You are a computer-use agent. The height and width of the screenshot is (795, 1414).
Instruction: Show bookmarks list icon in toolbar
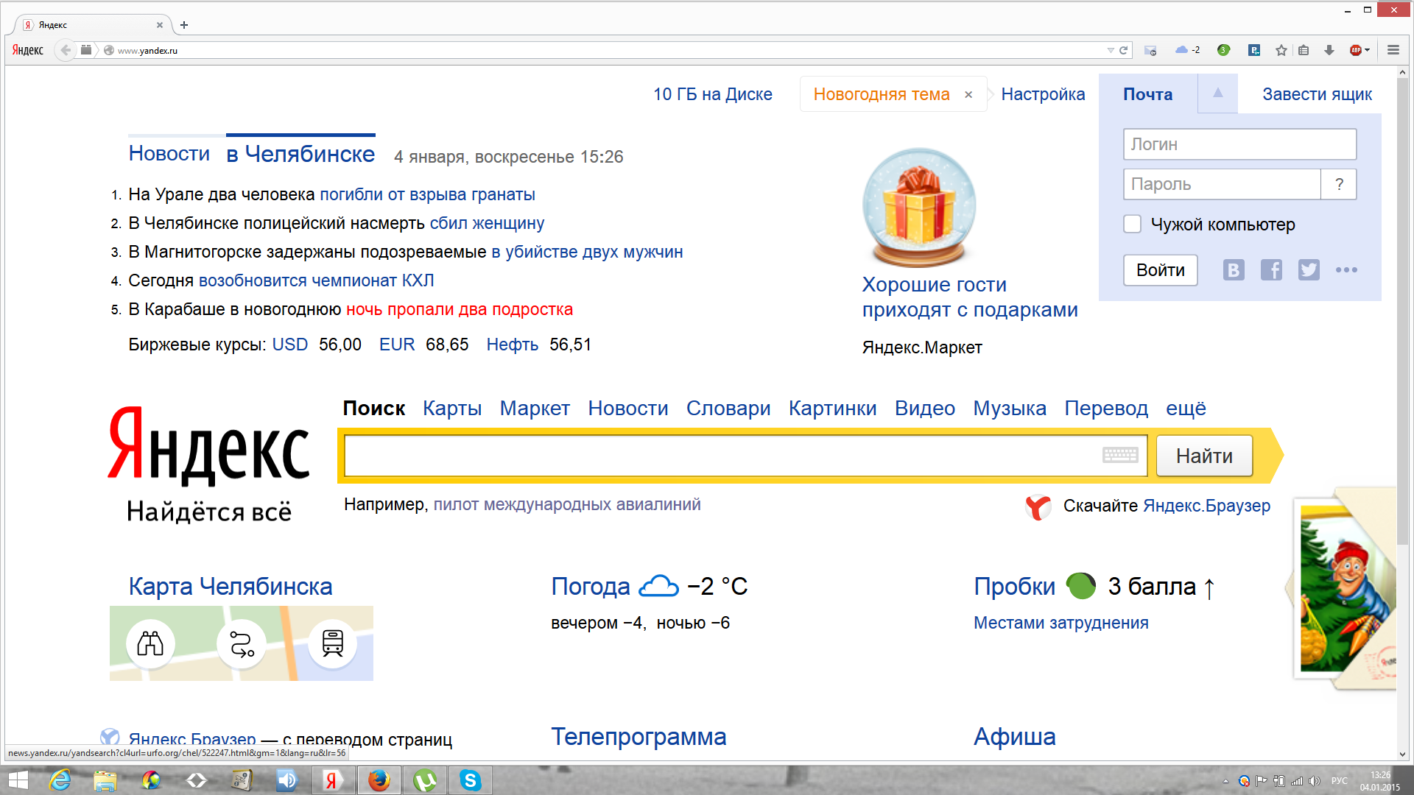click(x=1304, y=50)
